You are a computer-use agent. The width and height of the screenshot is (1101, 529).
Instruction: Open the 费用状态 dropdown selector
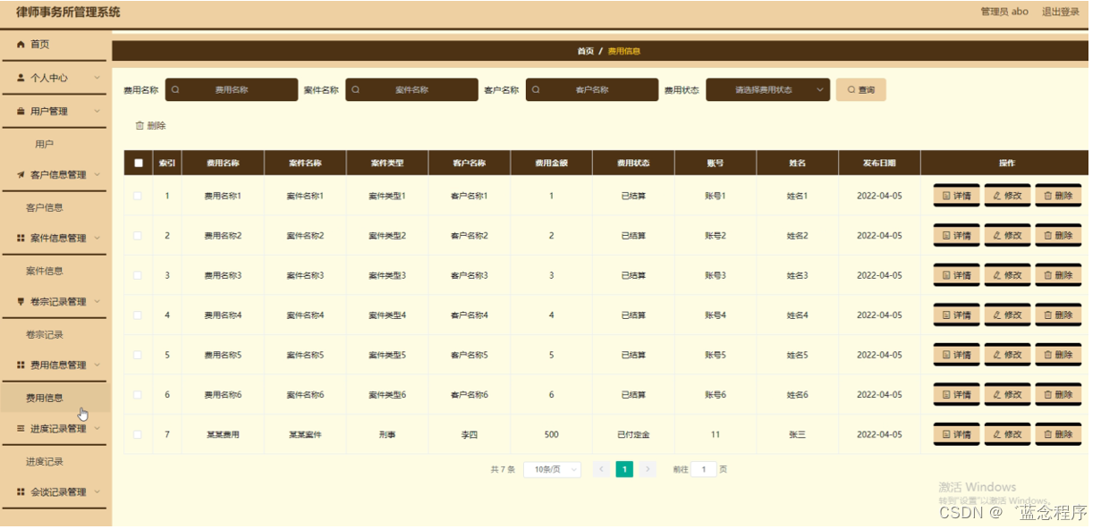click(767, 90)
